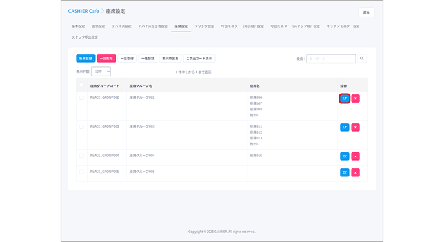
Task: Open the スタッフ呼出設定 tab
Action: (85, 37)
